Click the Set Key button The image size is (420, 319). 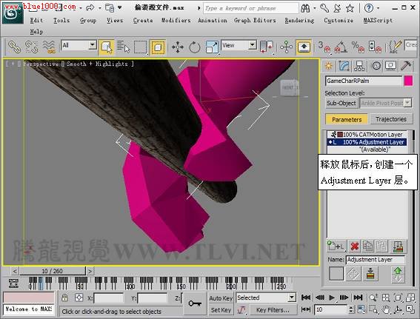pyautogui.click(x=221, y=310)
